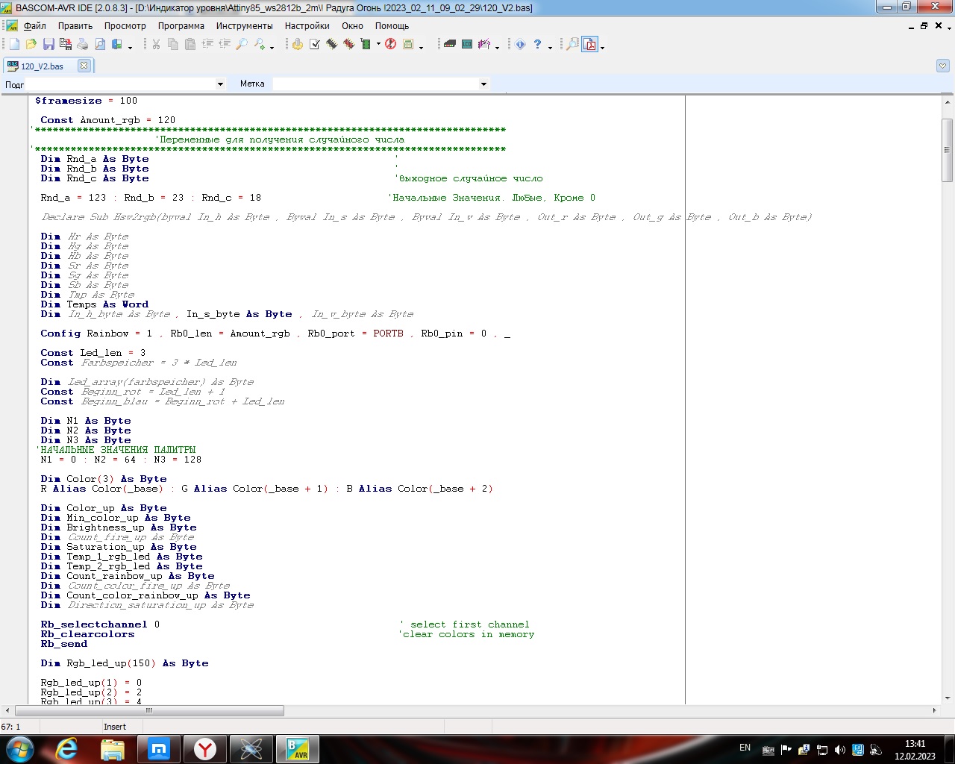Create a new file with the blank page icon
Image resolution: width=955 pixels, height=764 pixels.
tap(14, 45)
